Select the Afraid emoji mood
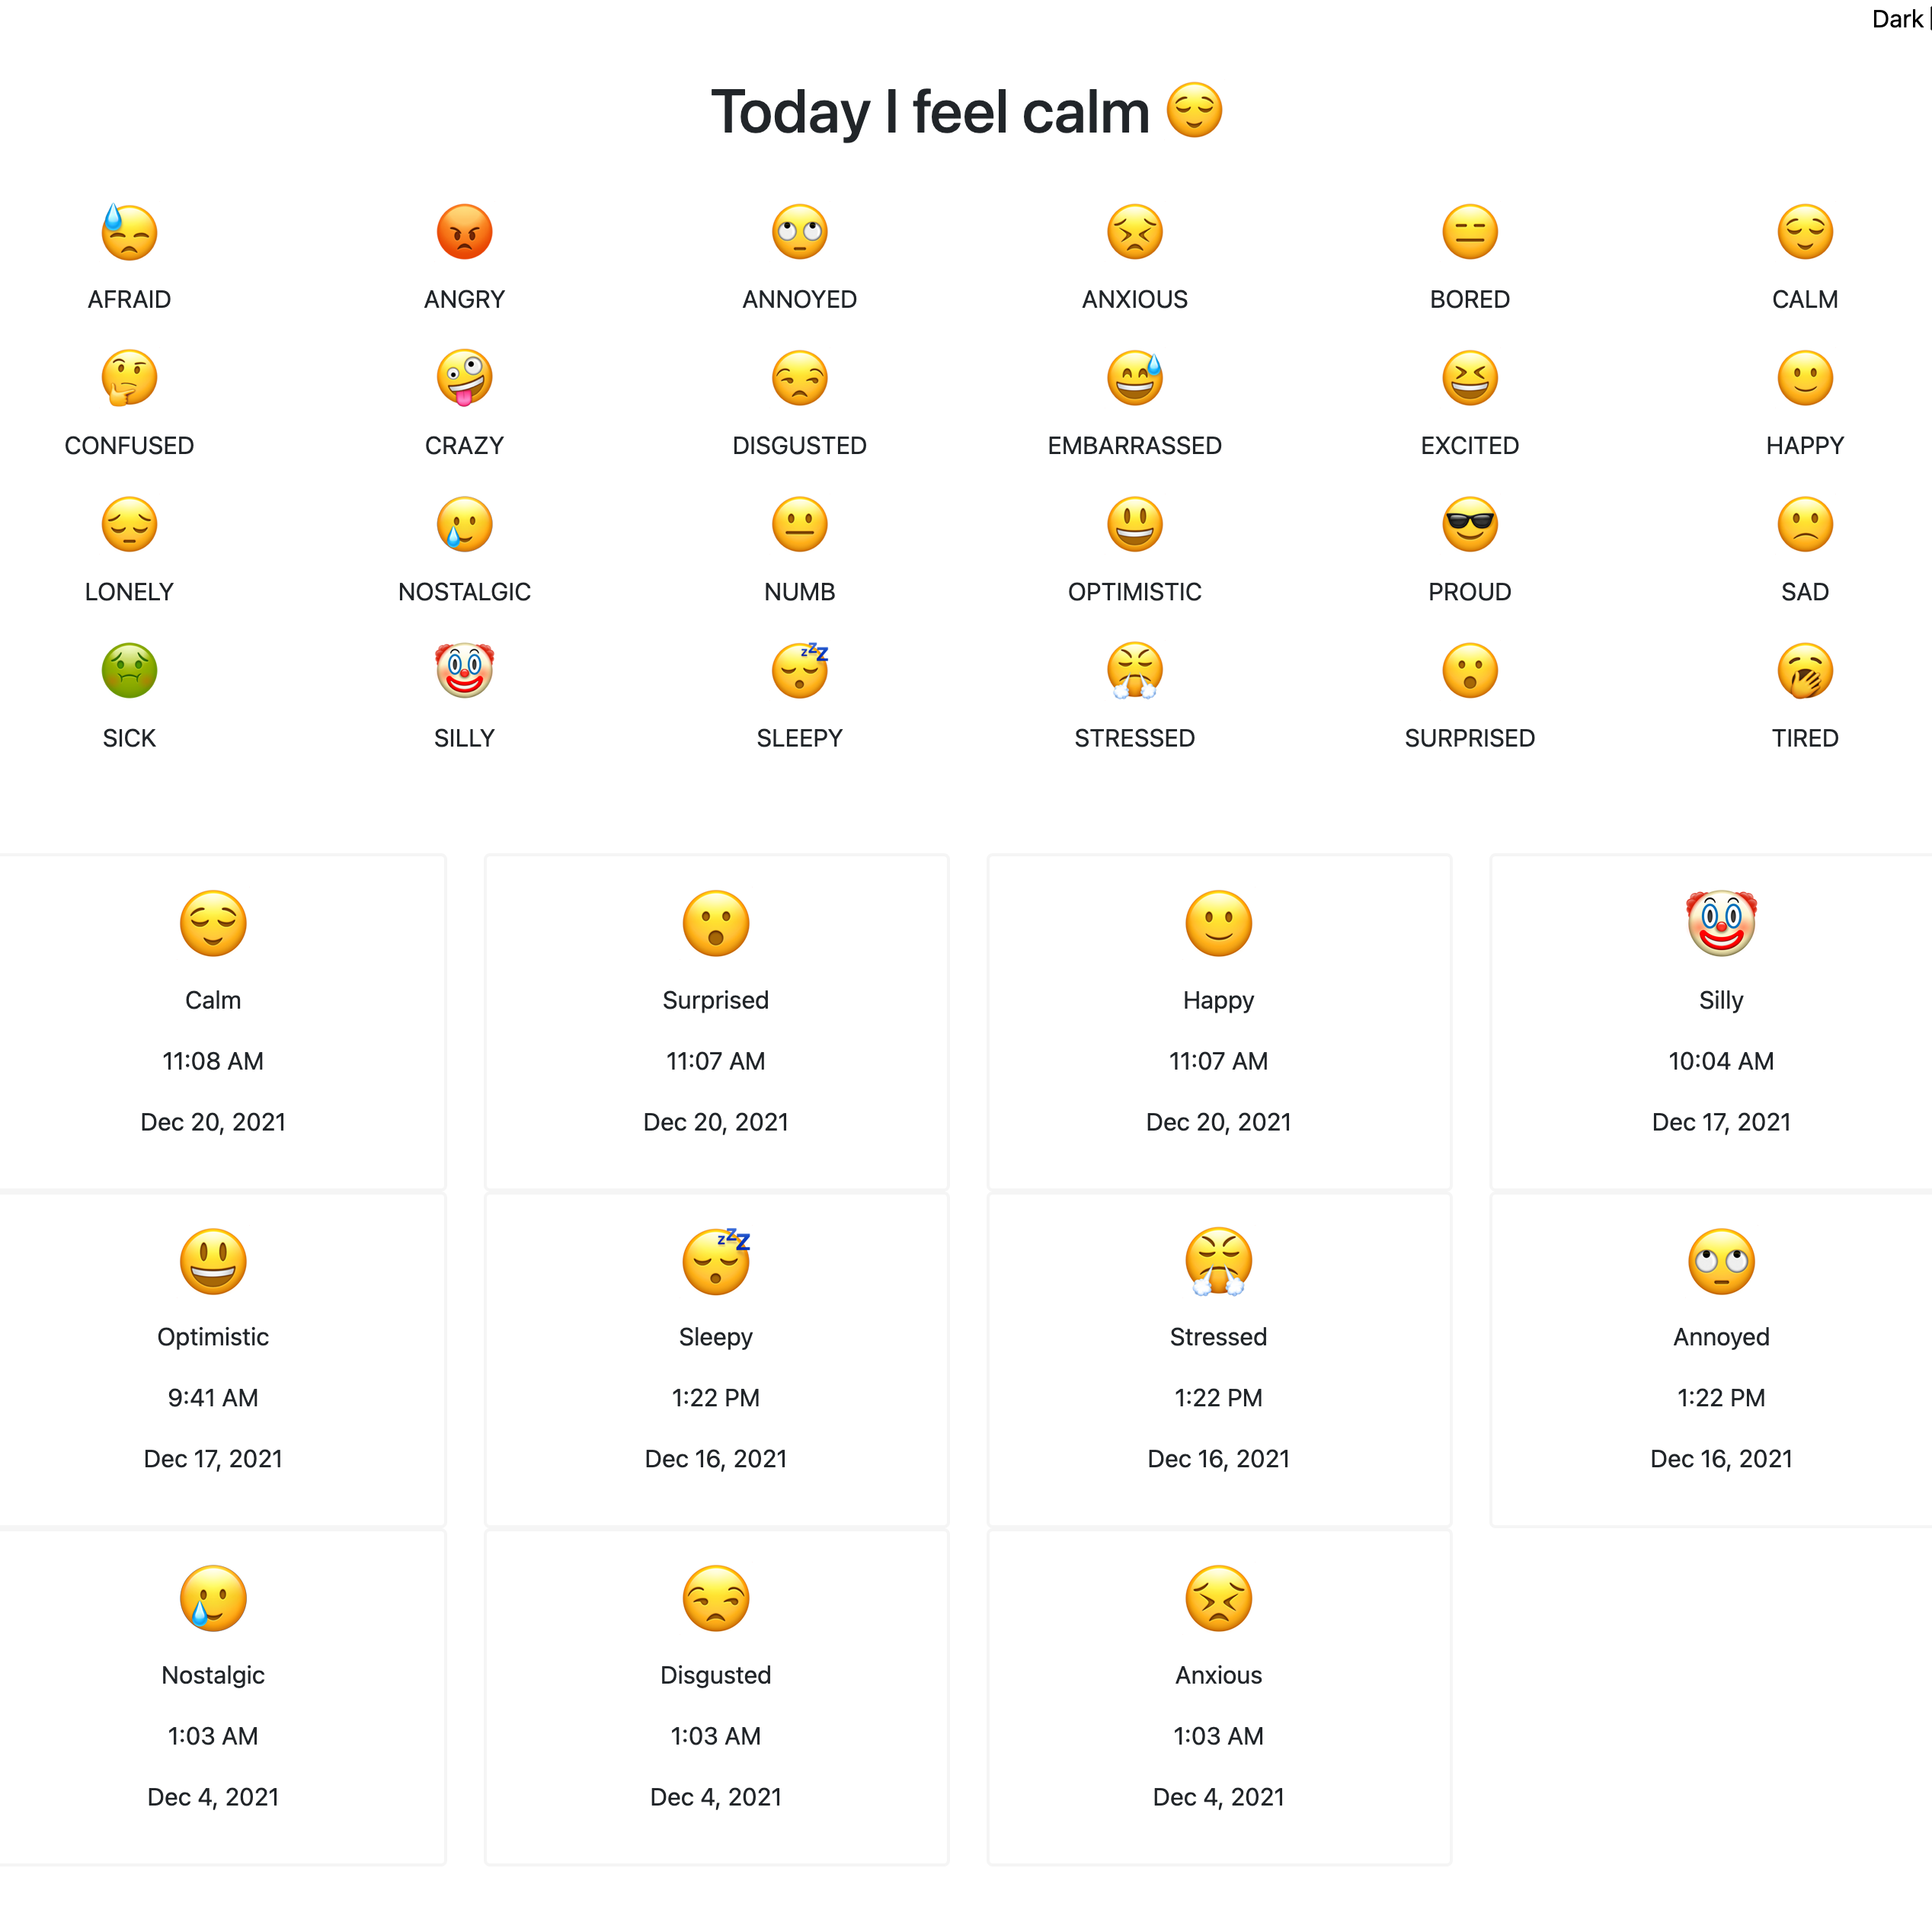Screen dimensions: 1932x1932 (129, 232)
